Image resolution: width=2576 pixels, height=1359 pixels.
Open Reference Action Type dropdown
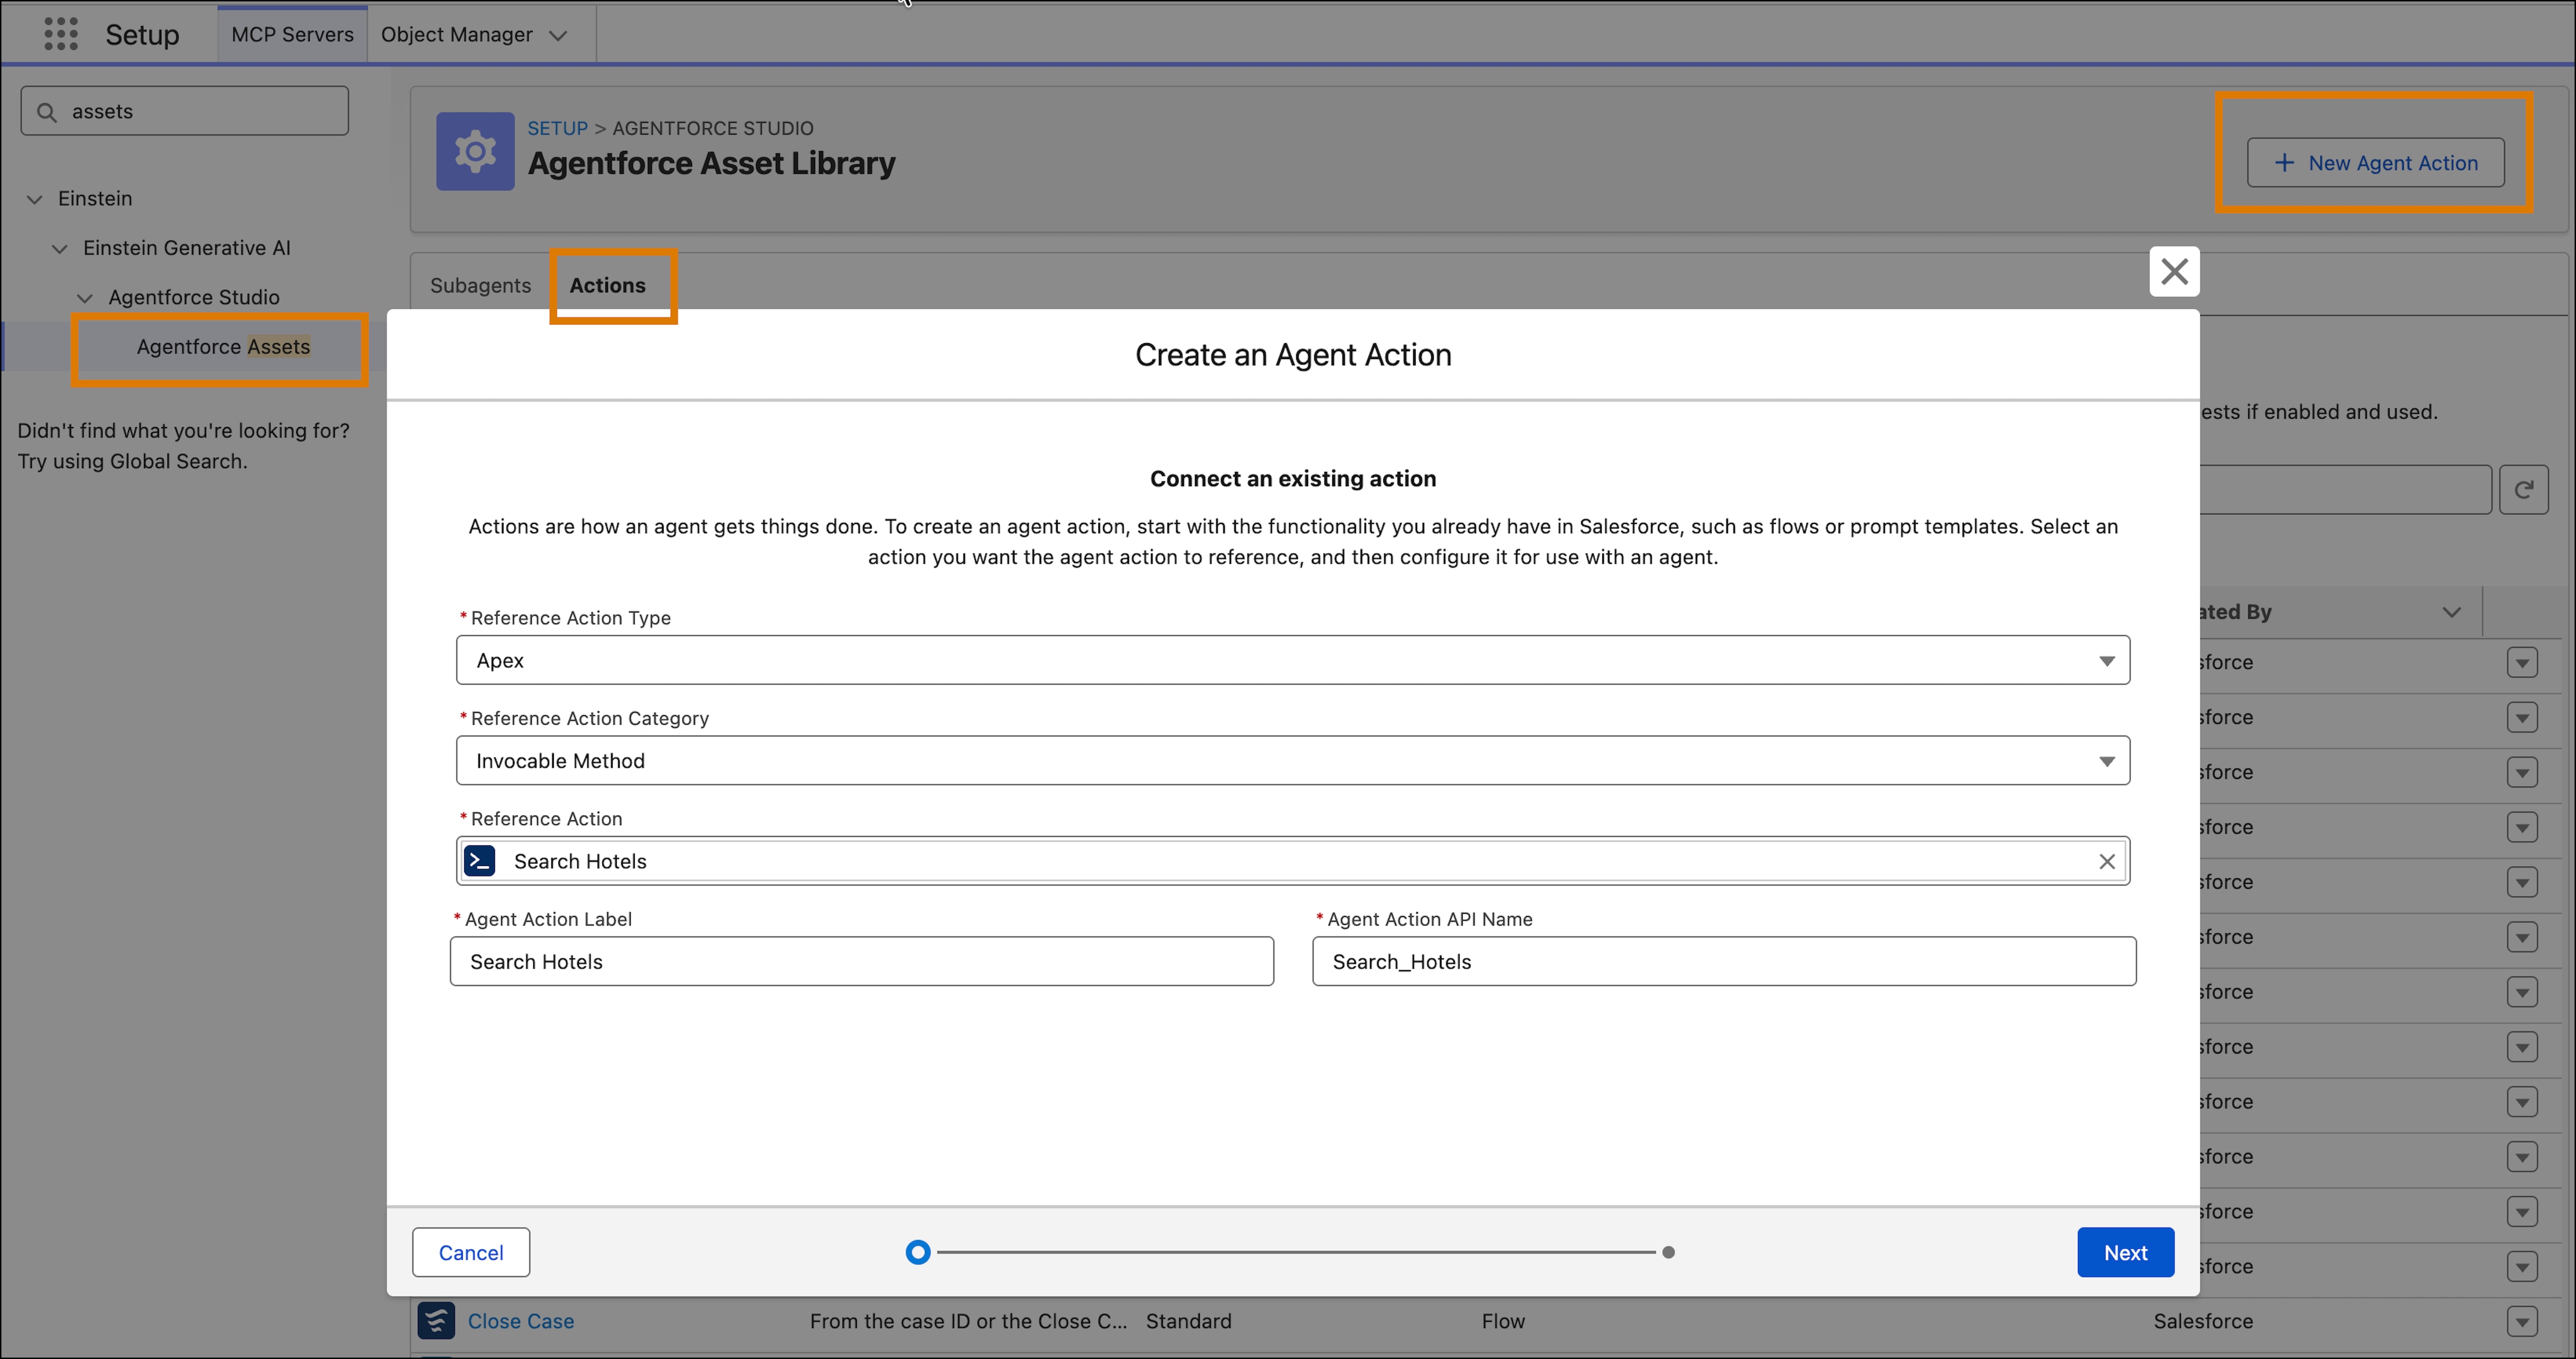pyautogui.click(x=1293, y=660)
